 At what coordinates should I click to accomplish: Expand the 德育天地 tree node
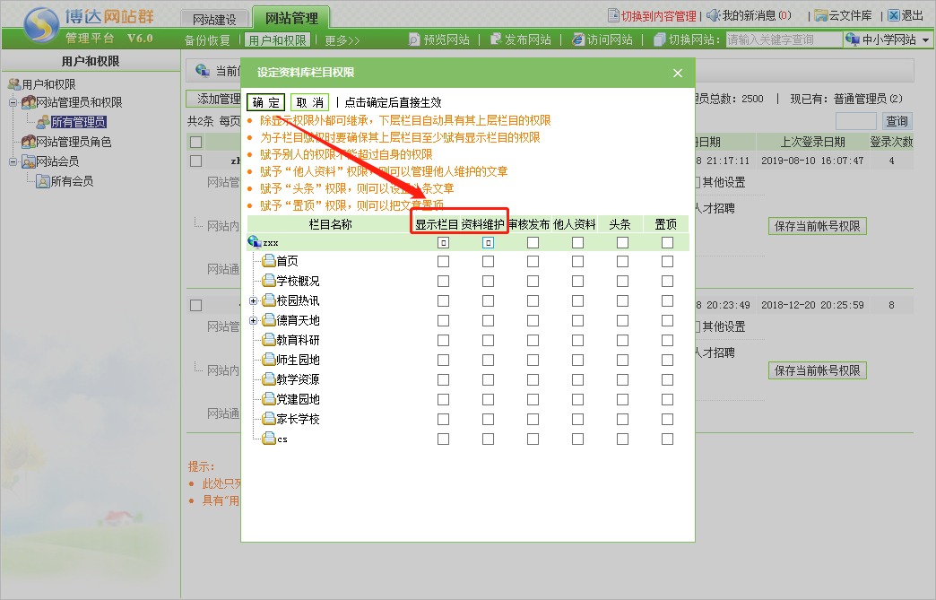[x=253, y=320]
